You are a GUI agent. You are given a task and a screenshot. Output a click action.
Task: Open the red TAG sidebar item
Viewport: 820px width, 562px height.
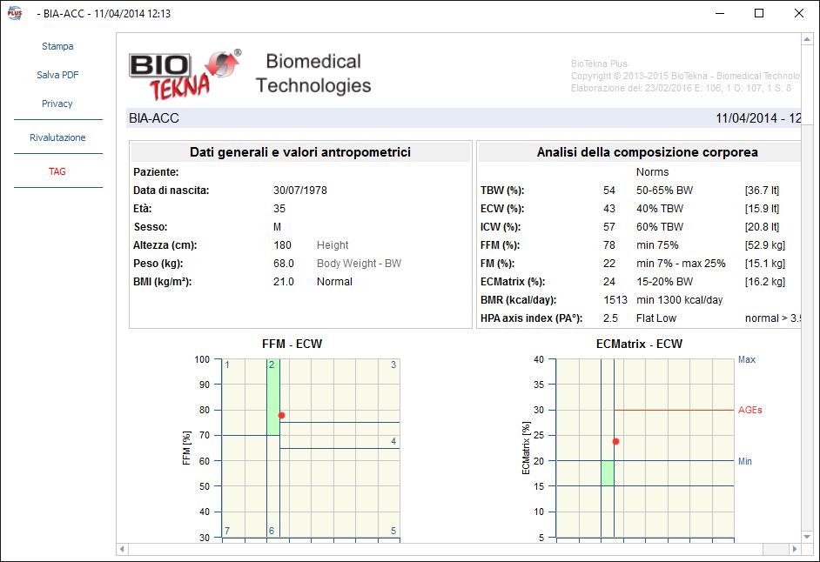pos(57,171)
